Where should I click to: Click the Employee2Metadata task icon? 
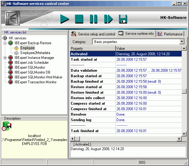16,53
